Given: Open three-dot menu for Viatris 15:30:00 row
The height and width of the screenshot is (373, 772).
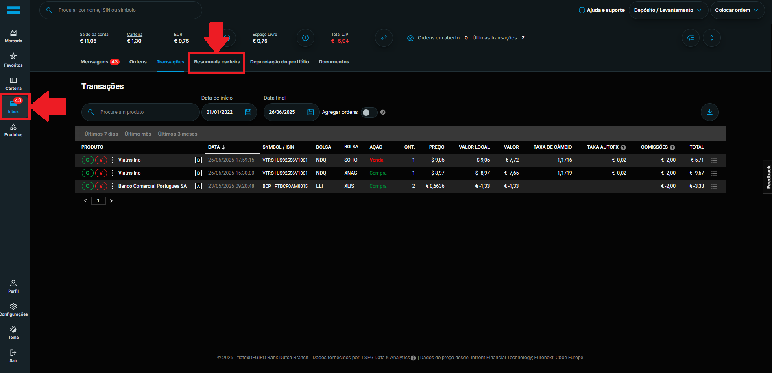Looking at the screenshot, I should (113, 173).
